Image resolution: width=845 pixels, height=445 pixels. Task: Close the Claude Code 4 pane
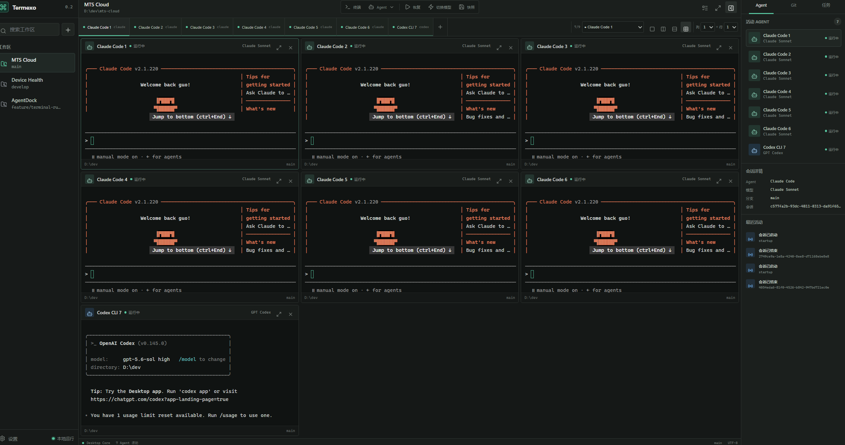click(291, 181)
